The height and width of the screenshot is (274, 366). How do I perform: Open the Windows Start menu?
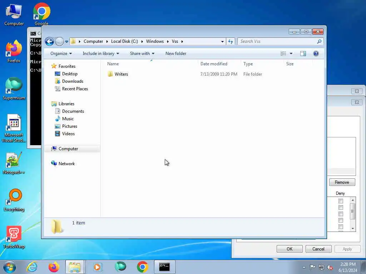(10, 267)
